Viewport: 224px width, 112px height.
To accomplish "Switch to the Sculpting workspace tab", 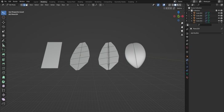I will pyautogui.click(x=52, y=2).
